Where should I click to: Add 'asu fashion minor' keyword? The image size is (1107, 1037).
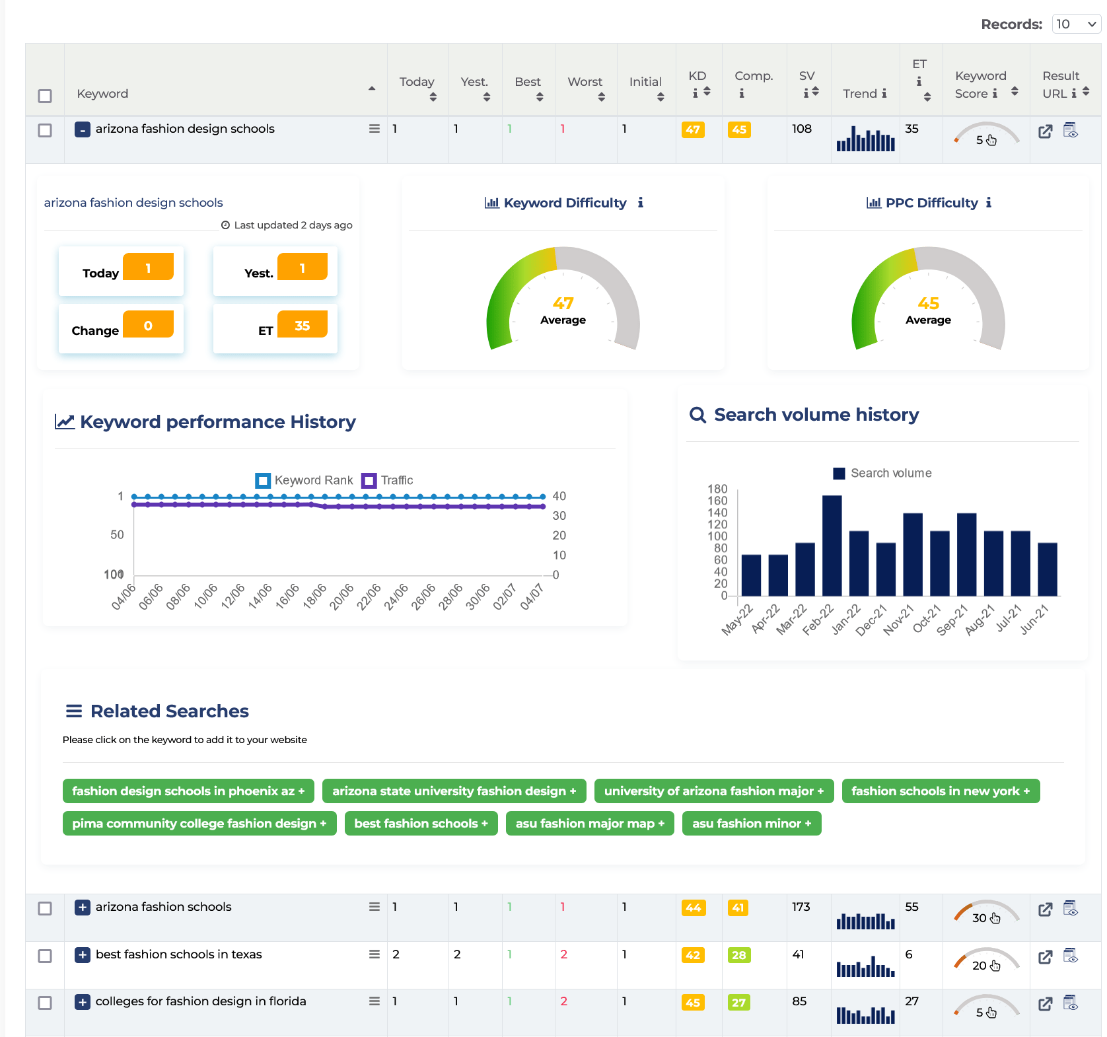click(752, 824)
